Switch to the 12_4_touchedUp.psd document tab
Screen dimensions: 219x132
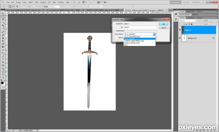click(24, 10)
